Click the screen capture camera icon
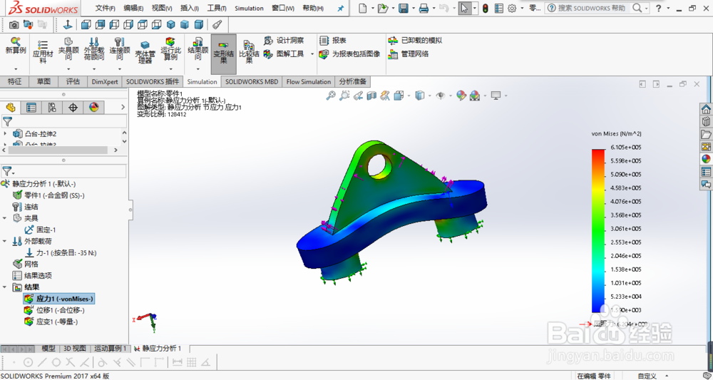 [x=14, y=24]
